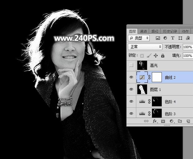
Task: Select the 色阶 4 layer mask thumbnail
Action: pyautogui.click(x=157, y=101)
